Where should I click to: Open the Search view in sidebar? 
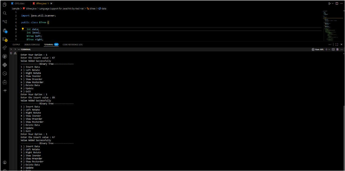5,13
